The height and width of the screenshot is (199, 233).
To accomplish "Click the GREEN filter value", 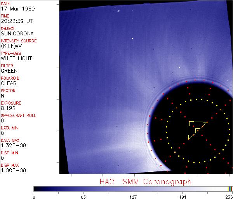I will [x=9, y=71].
